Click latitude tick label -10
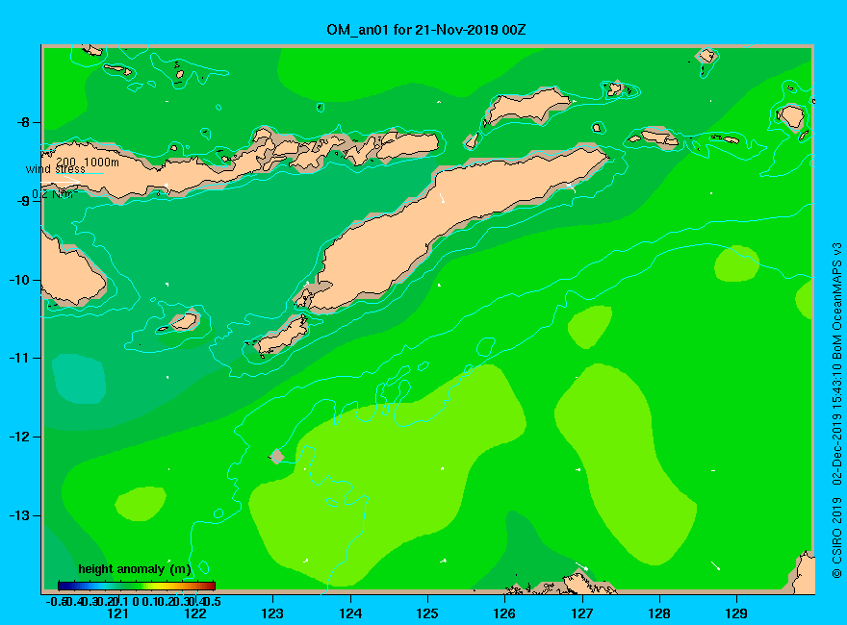 (20, 280)
